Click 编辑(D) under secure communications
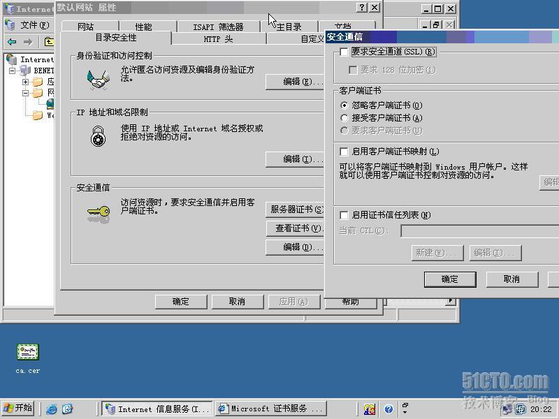 click(x=294, y=247)
